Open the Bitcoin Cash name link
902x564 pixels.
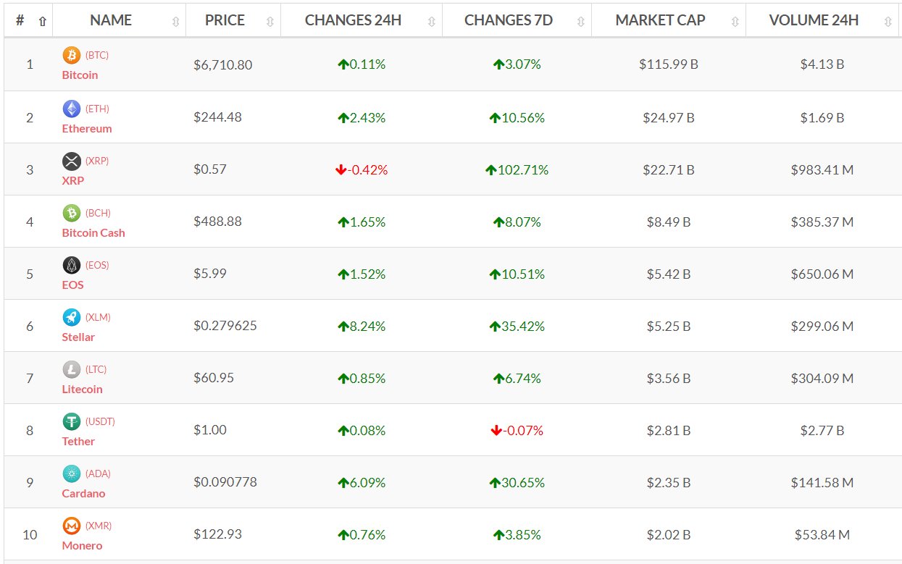(93, 232)
